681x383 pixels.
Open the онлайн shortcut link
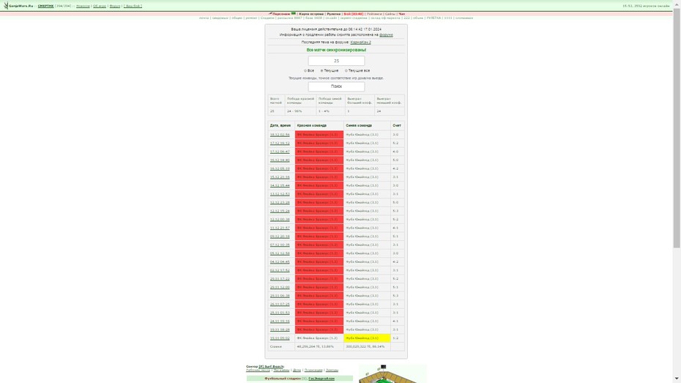pos(331,18)
